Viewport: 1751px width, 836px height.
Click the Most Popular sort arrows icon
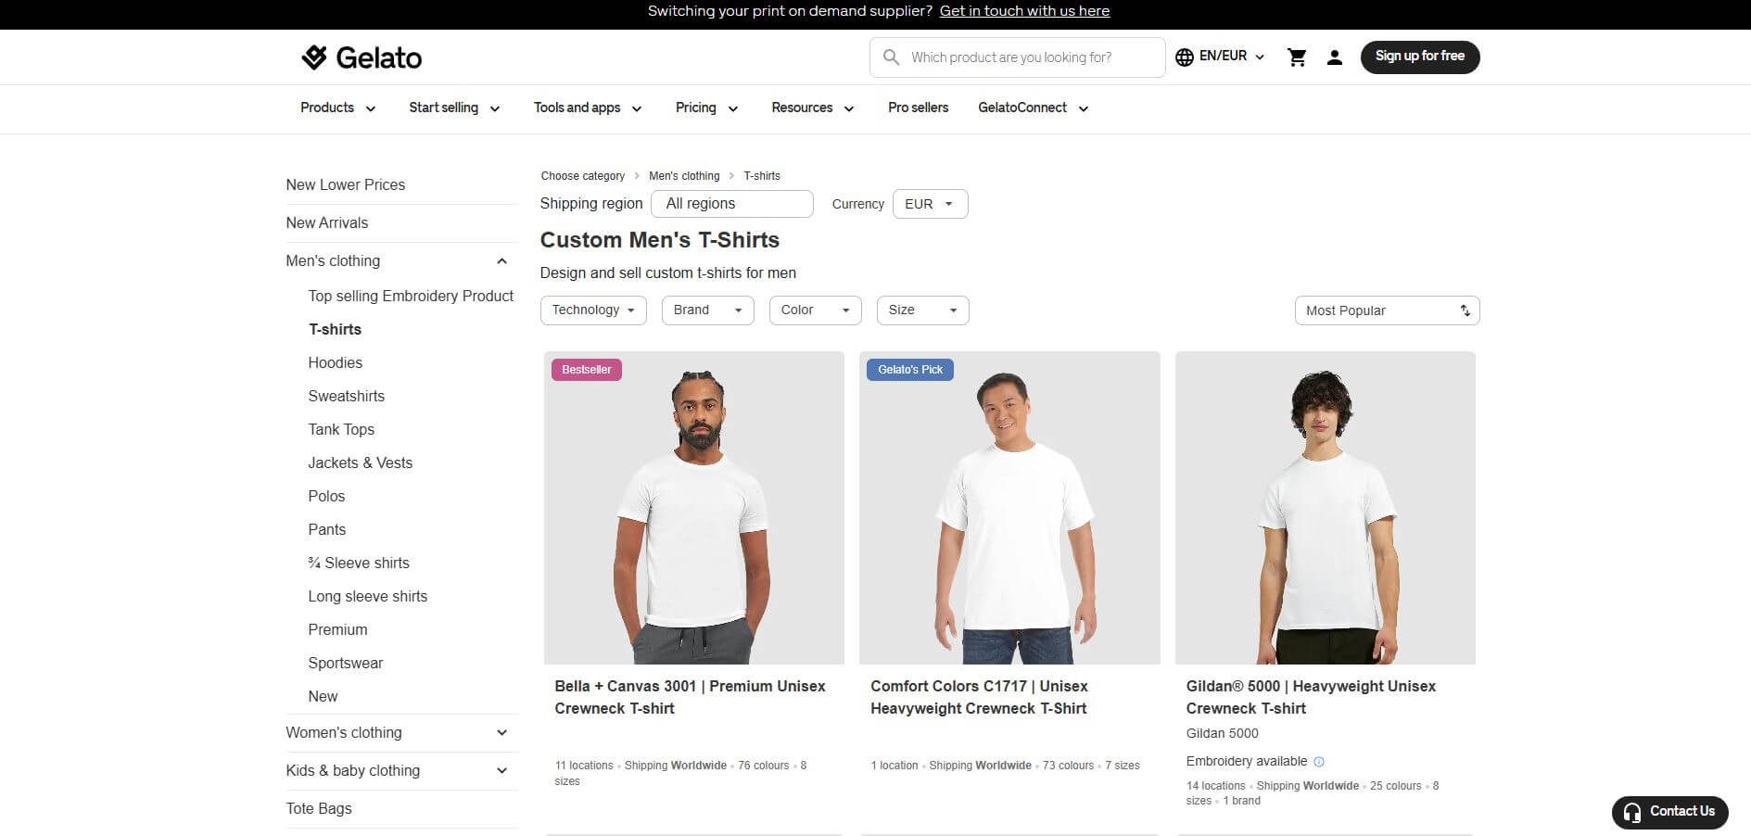pos(1465,310)
